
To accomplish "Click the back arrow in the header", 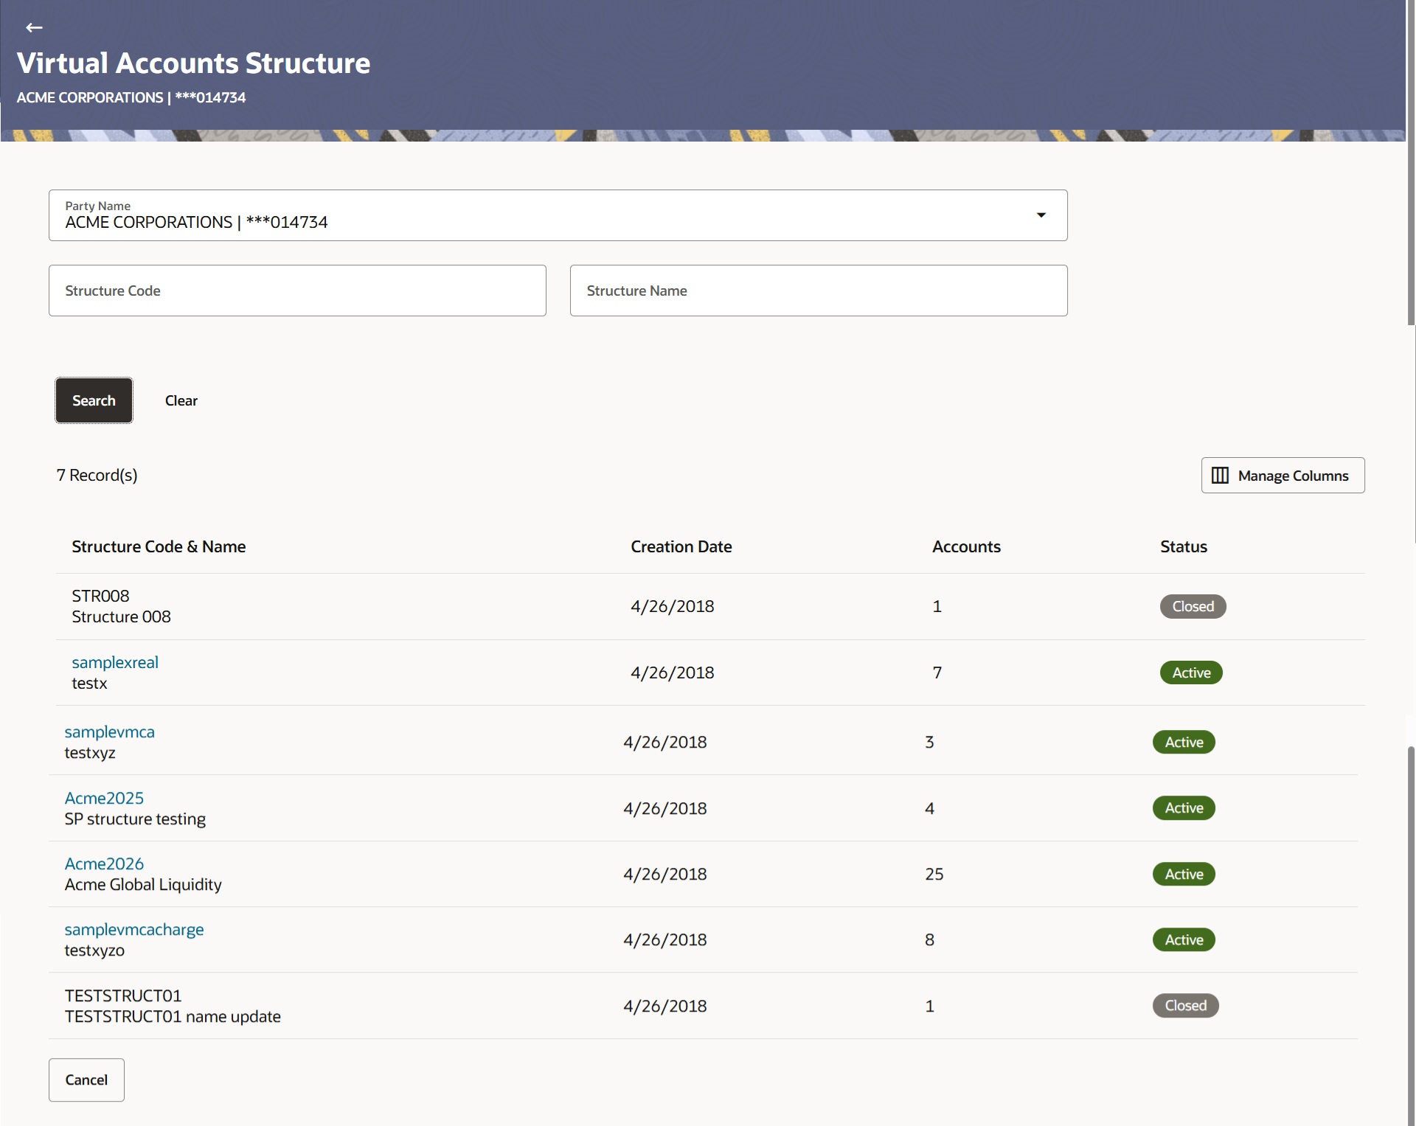I will tap(34, 27).
